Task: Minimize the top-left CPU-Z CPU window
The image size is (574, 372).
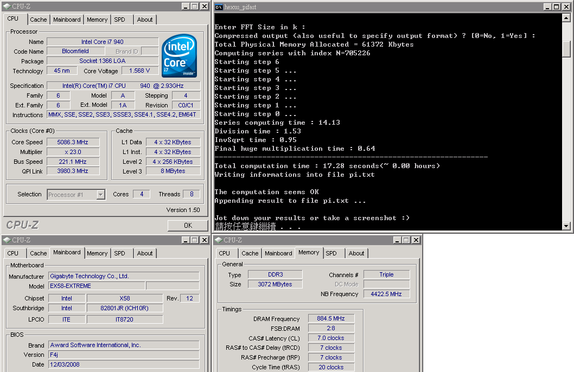Action: (186, 6)
